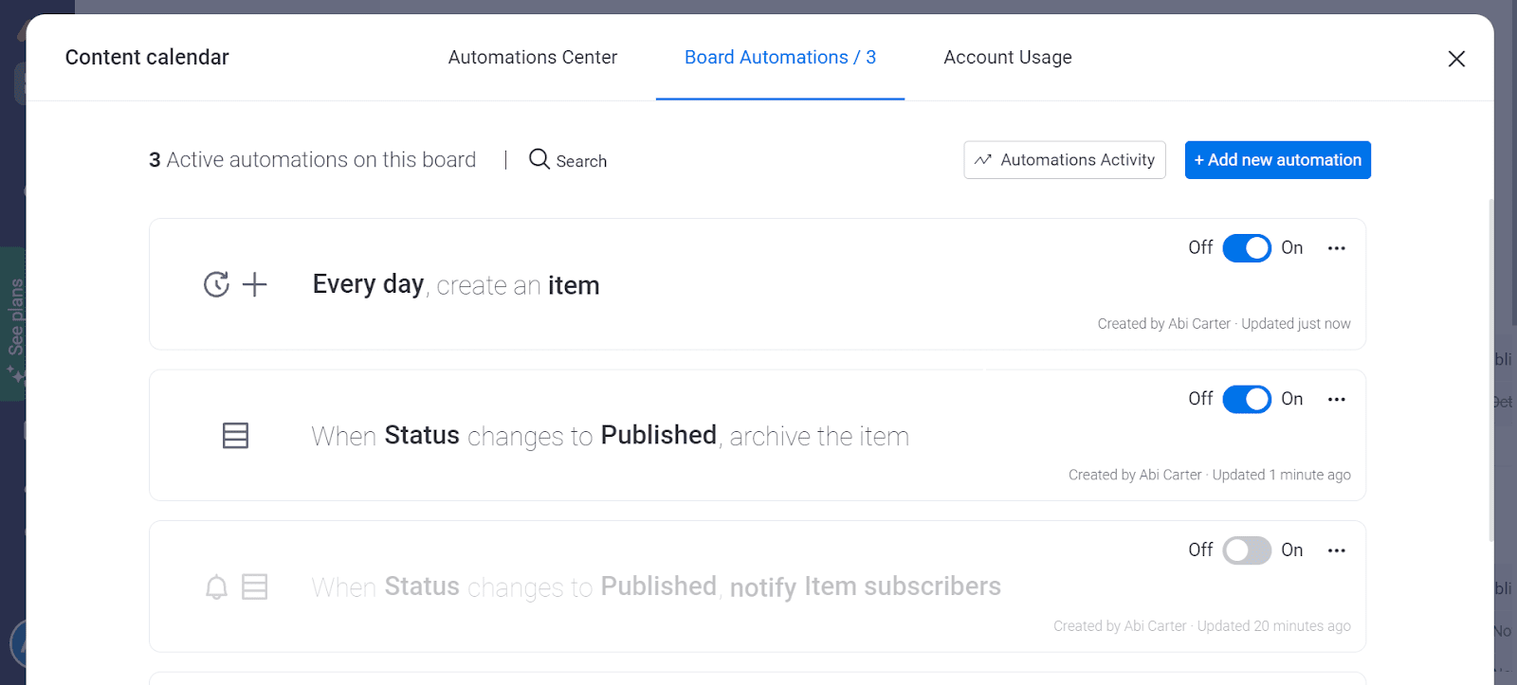Click 'Updated 1 minute ago' text

[1281, 475]
